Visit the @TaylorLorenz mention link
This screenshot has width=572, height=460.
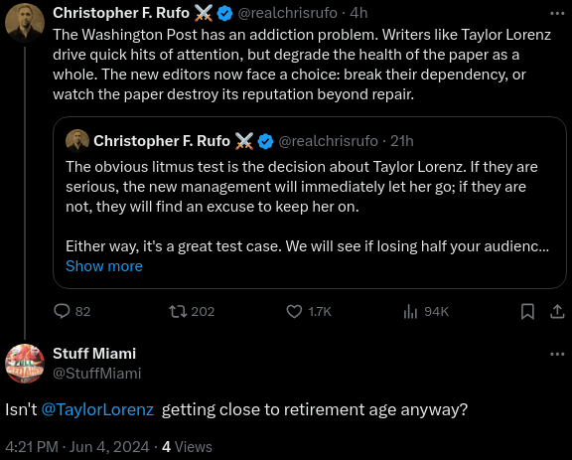click(x=97, y=409)
